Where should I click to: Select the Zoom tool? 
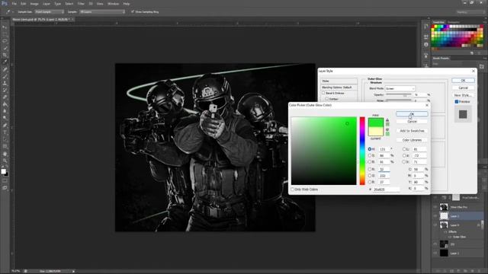tap(5, 161)
